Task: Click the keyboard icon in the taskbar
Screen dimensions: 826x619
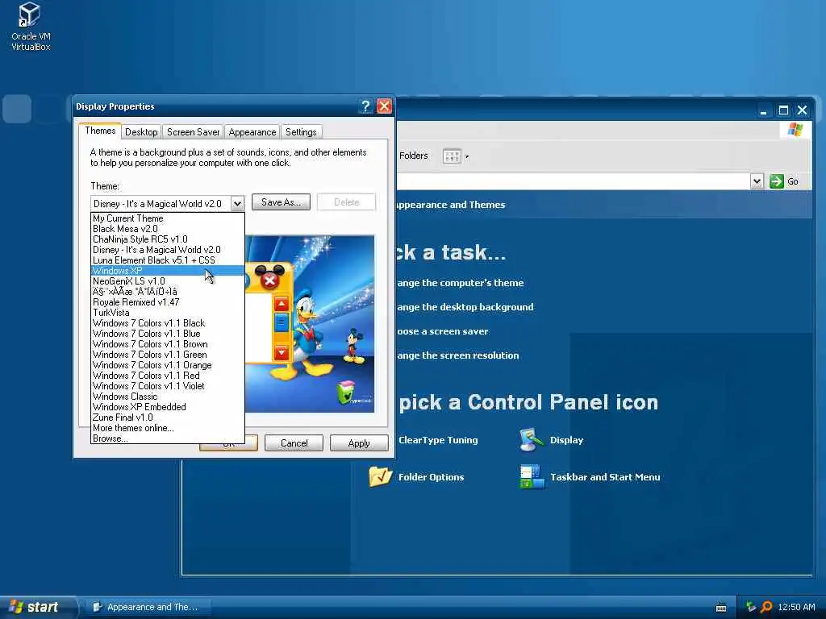Action: 721,608
